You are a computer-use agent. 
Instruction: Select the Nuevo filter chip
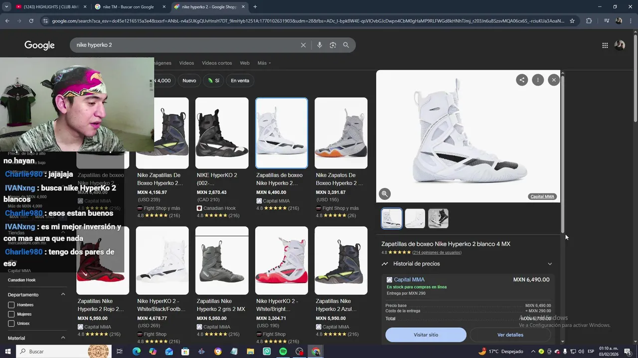(x=189, y=81)
